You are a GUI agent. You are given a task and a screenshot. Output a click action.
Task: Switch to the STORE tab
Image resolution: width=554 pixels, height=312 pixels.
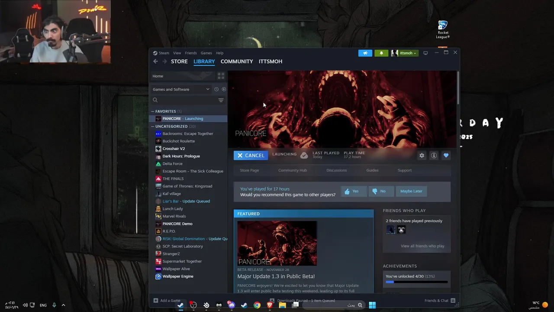tap(179, 62)
